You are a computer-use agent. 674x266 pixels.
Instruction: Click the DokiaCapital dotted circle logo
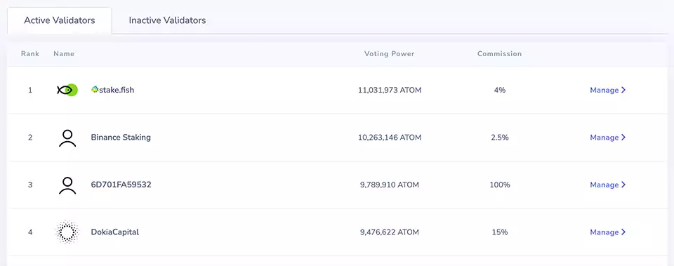67,232
